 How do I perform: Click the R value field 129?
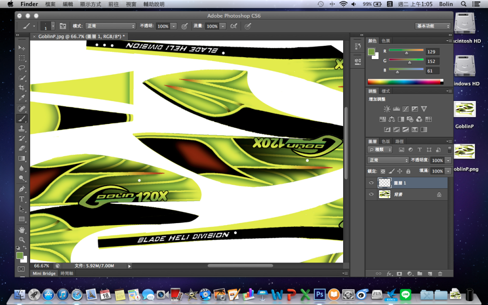coord(433,51)
